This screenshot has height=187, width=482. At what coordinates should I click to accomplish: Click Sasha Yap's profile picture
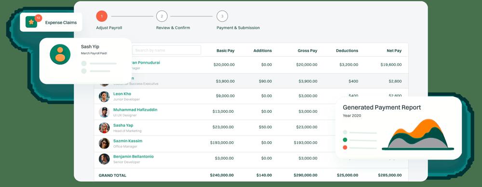click(104, 128)
